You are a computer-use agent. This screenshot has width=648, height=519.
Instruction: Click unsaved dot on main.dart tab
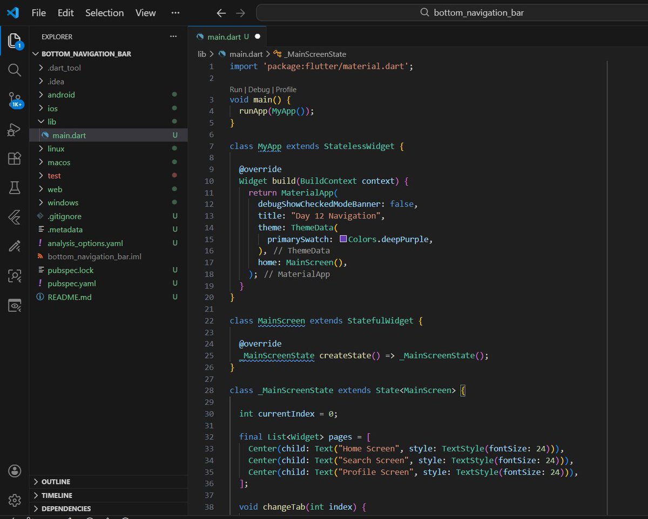[x=258, y=37]
